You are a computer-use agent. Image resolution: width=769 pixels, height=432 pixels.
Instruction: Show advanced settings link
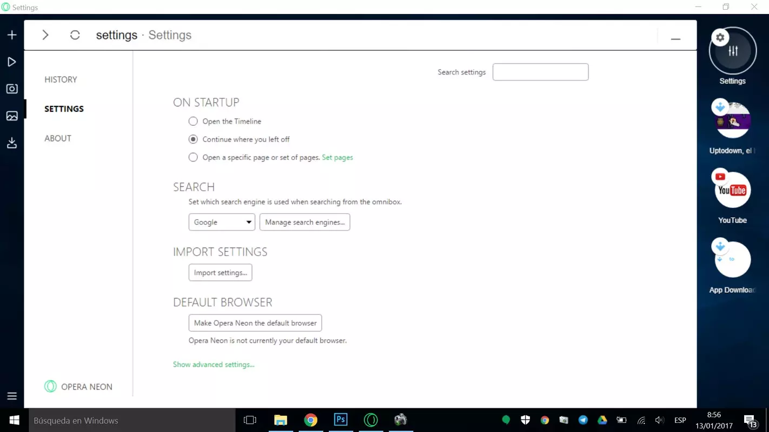tap(214, 364)
